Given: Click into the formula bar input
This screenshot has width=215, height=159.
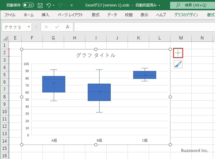Looking at the screenshot, I should tap(144, 27).
